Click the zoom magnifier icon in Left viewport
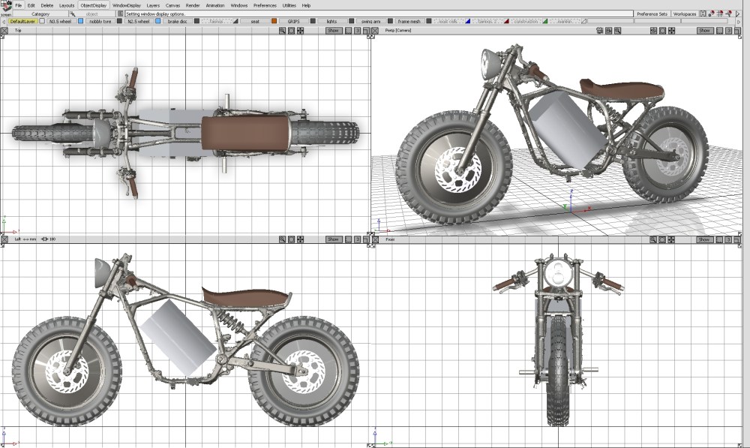 pyautogui.click(x=283, y=239)
